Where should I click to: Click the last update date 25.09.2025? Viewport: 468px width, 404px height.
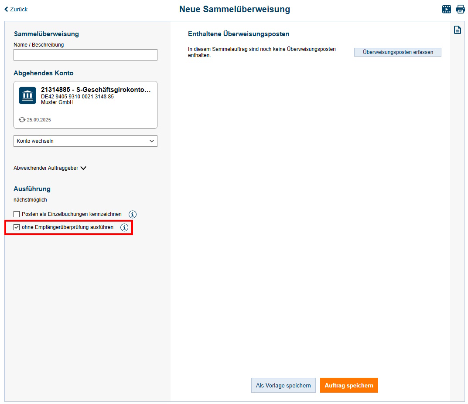click(39, 120)
